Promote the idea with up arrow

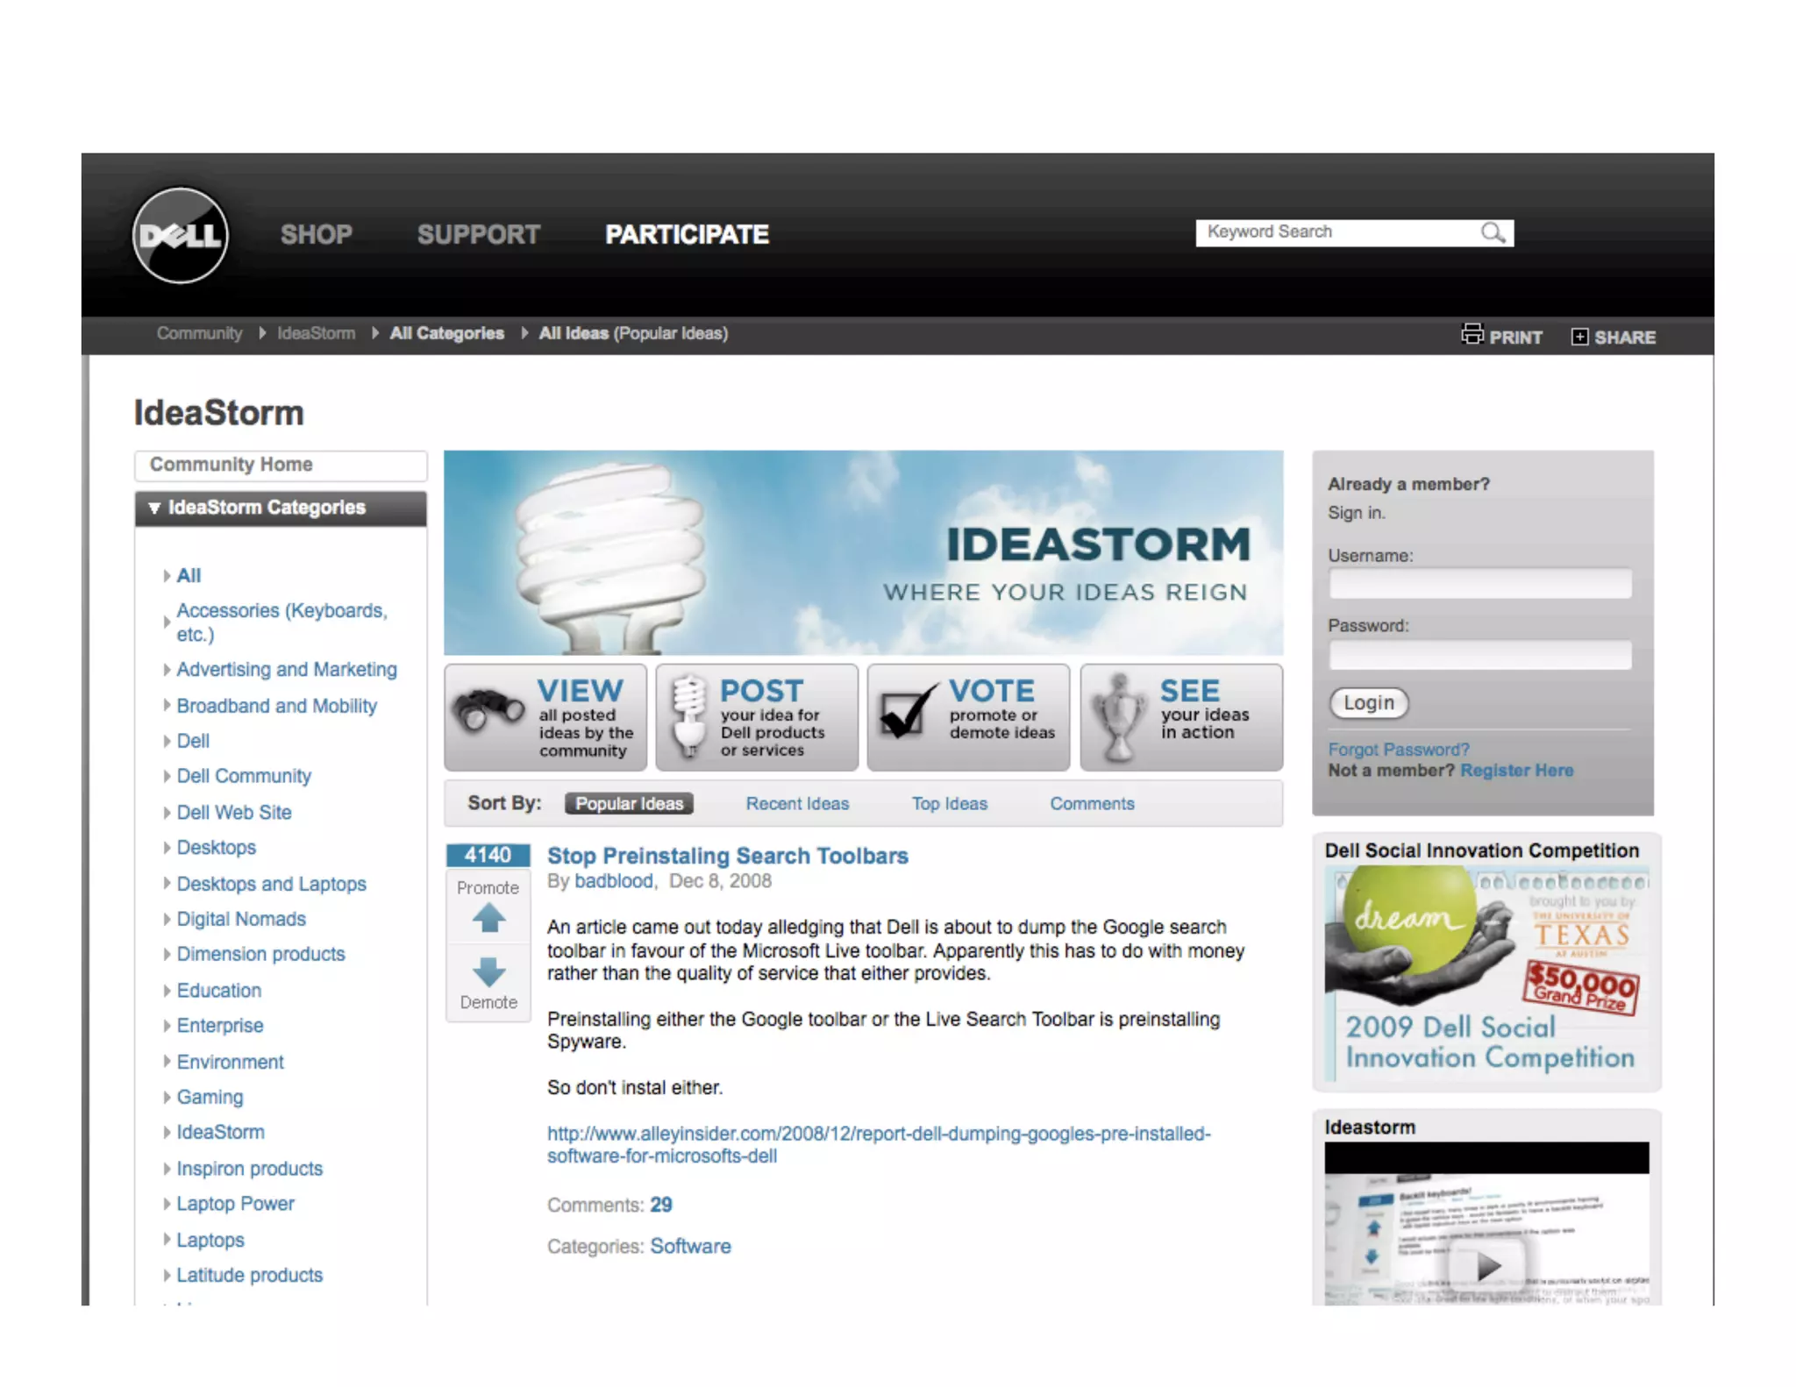488,919
